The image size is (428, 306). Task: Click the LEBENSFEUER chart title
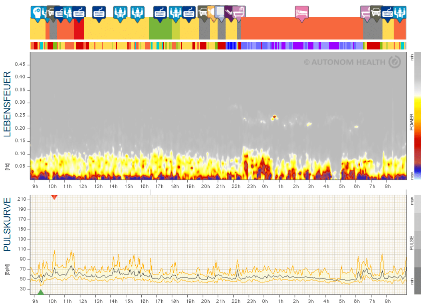tap(7, 104)
